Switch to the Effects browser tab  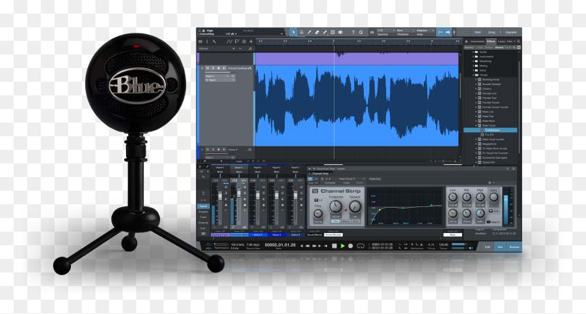(x=491, y=42)
